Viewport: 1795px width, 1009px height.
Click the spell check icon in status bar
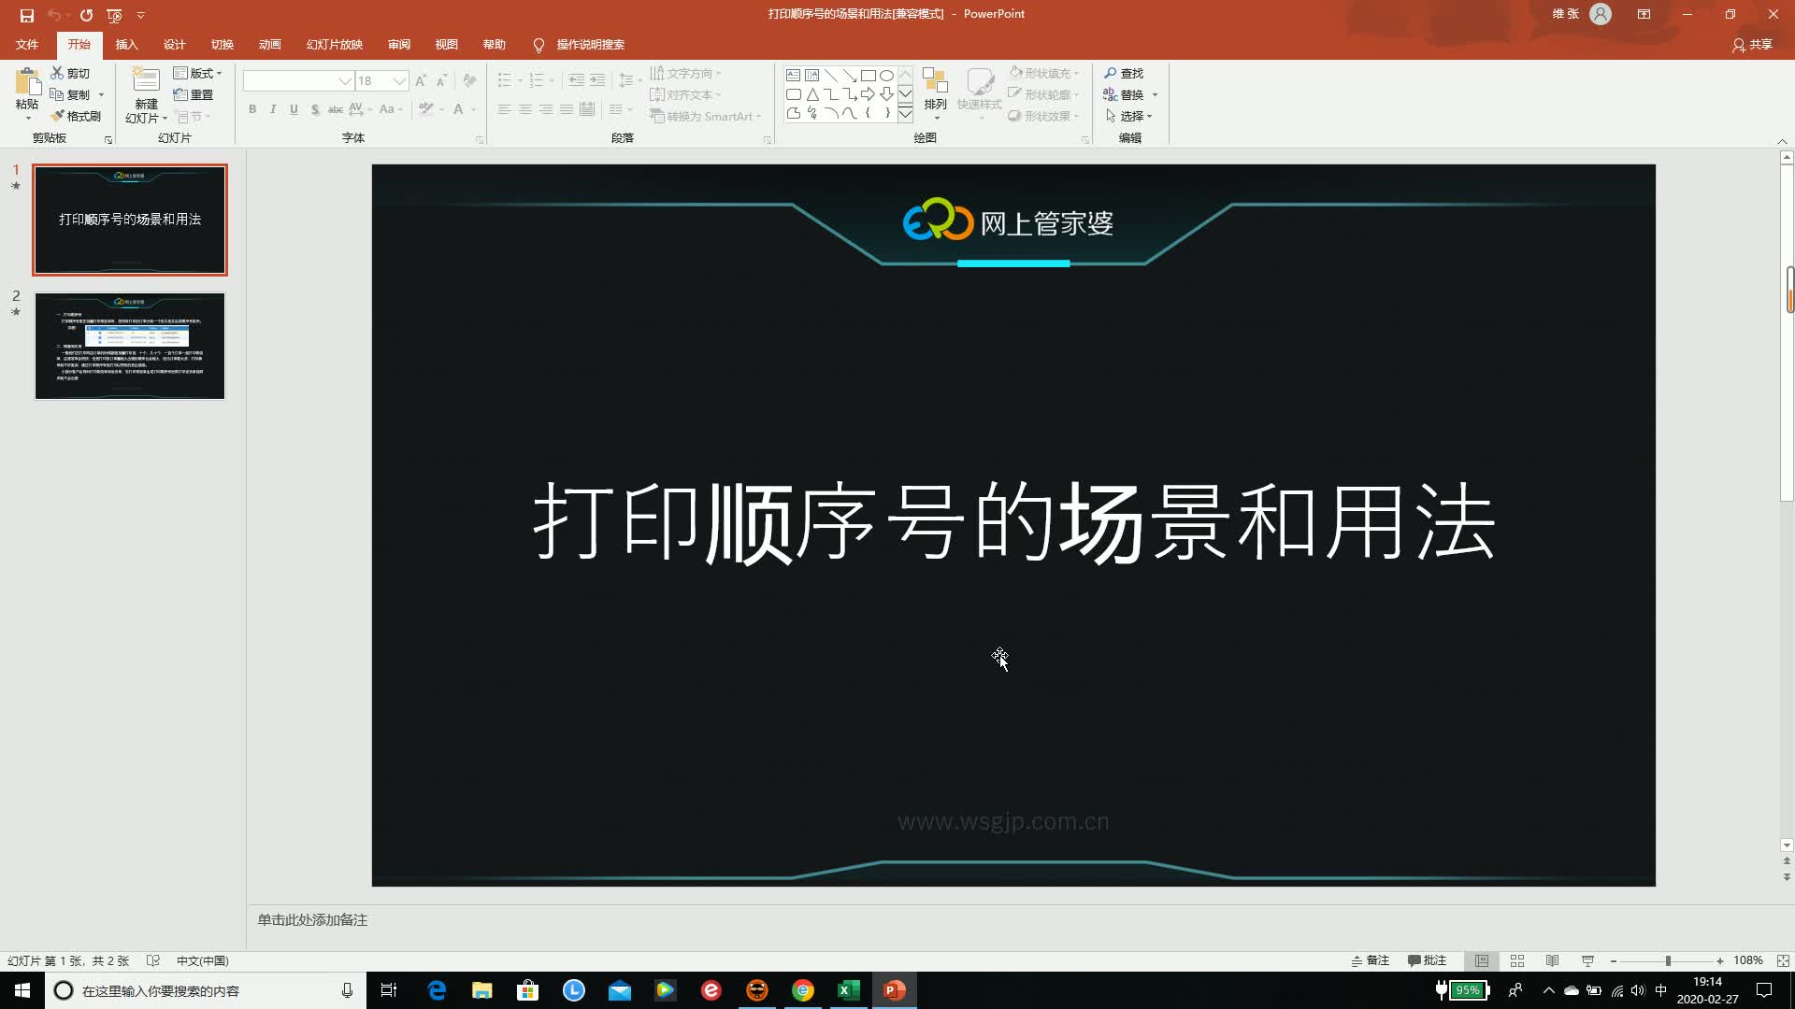pyautogui.click(x=153, y=960)
